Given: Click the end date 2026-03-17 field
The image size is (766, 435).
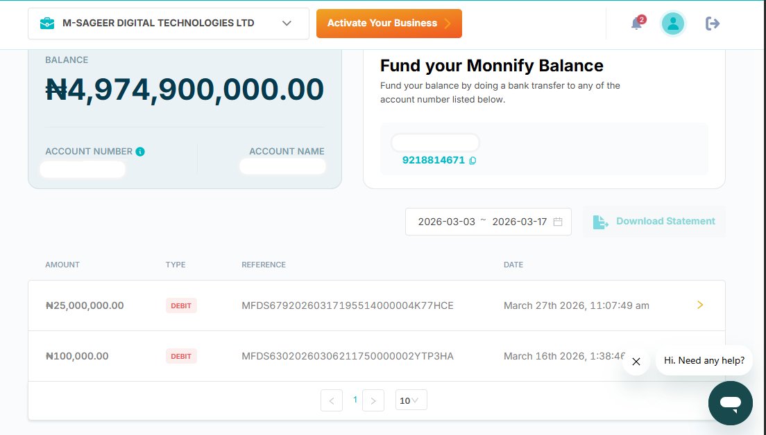Looking at the screenshot, I should tap(519, 222).
